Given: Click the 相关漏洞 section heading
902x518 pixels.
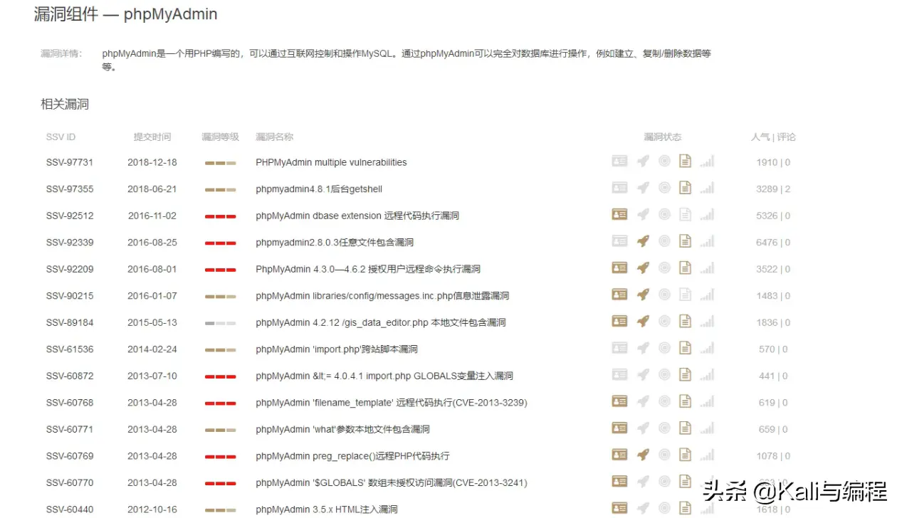Looking at the screenshot, I should pyautogui.click(x=65, y=104).
